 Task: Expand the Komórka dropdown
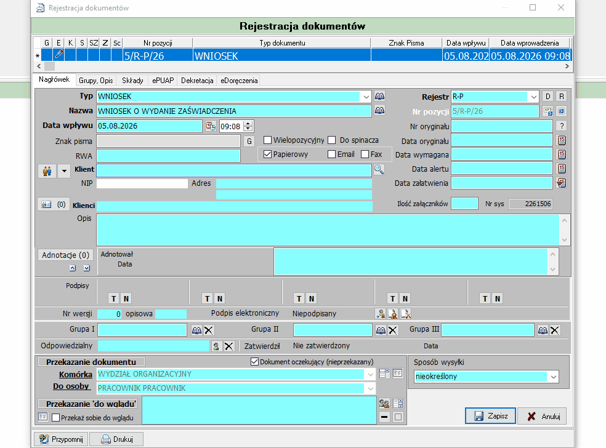pos(370,374)
